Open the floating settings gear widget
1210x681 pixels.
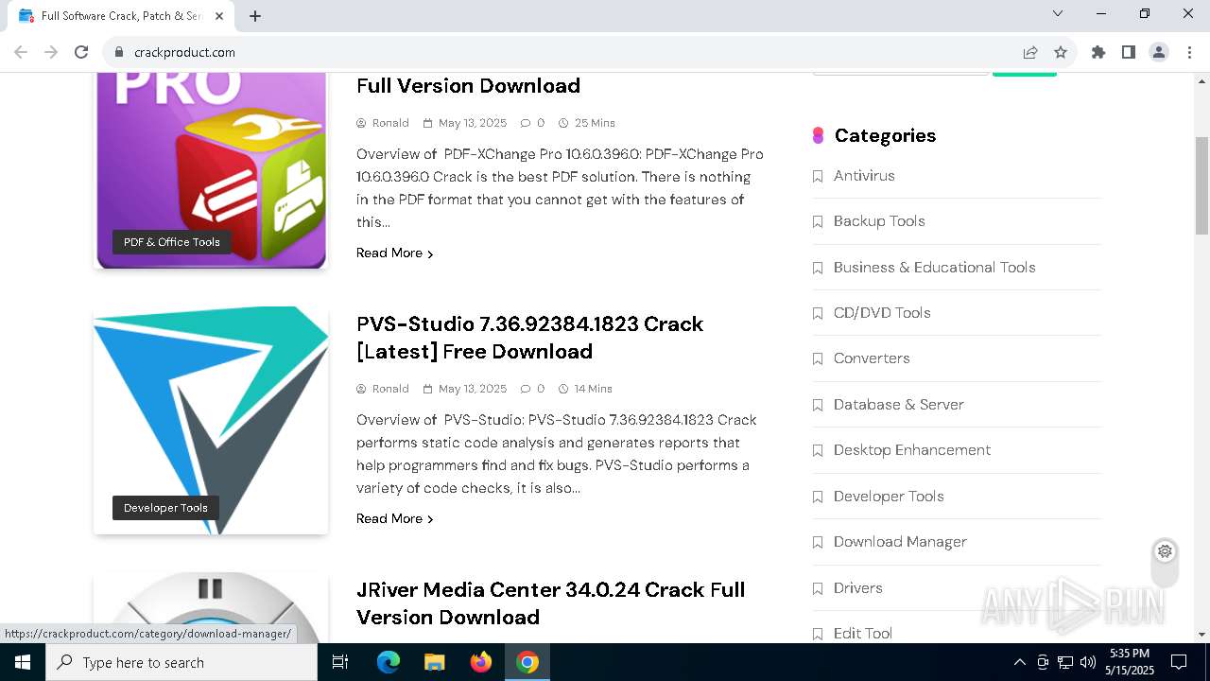click(1165, 551)
